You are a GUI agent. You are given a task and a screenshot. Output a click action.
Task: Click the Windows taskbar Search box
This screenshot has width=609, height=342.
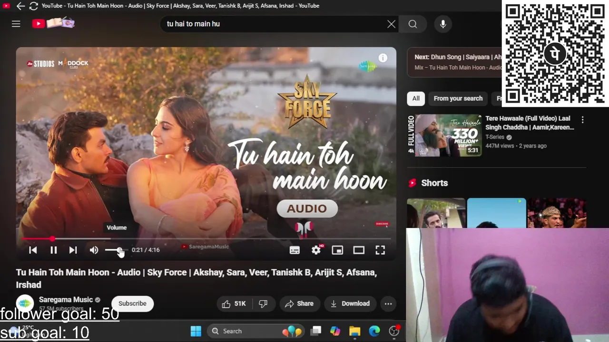tap(256, 331)
